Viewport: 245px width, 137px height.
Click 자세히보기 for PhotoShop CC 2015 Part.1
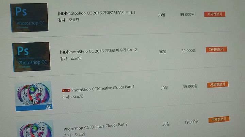click(x=215, y=14)
